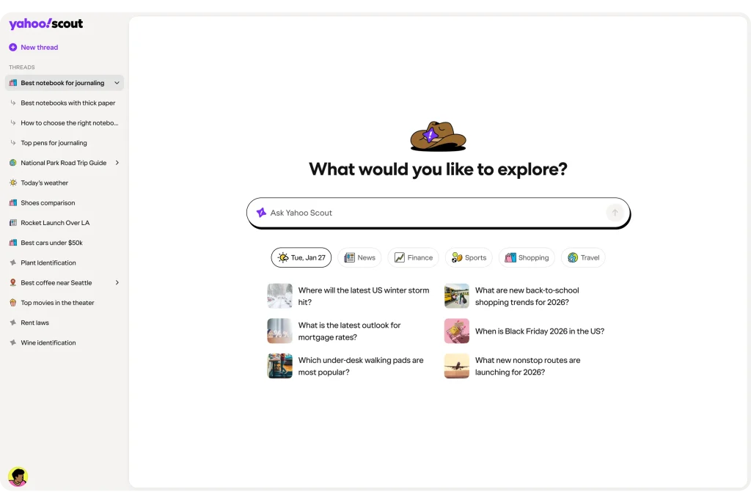Collapse the Best notebook for journaling thread
Image resolution: width=751 pixels, height=503 pixels.
(117, 83)
